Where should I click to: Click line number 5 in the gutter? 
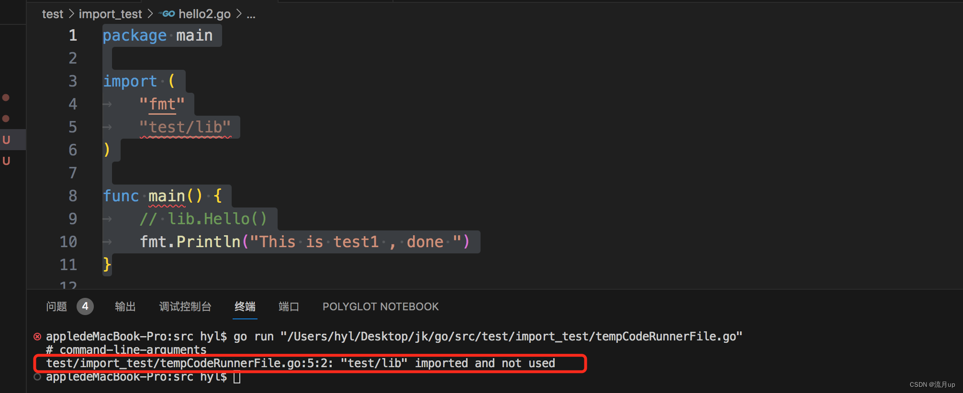73,127
